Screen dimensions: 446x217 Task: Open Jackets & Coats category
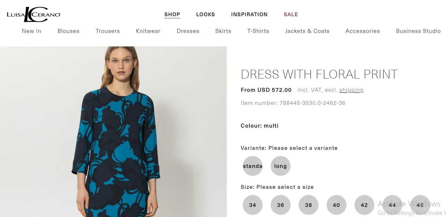(x=307, y=31)
